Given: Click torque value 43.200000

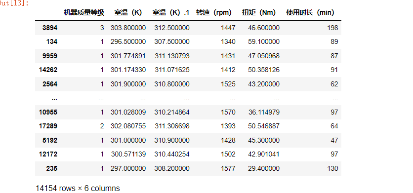Looking at the screenshot, I should click(264, 84).
